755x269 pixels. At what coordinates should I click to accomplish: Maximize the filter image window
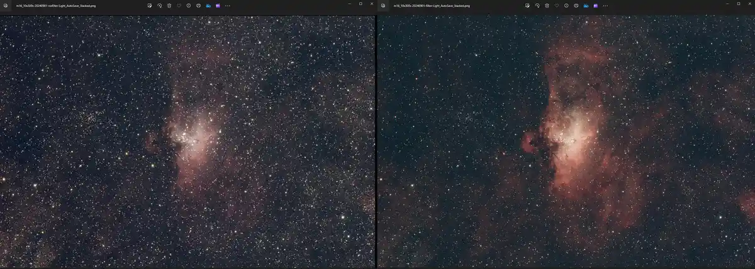click(x=738, y=4)
